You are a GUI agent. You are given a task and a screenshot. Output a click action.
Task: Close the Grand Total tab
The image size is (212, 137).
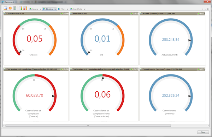coord(84,9)
